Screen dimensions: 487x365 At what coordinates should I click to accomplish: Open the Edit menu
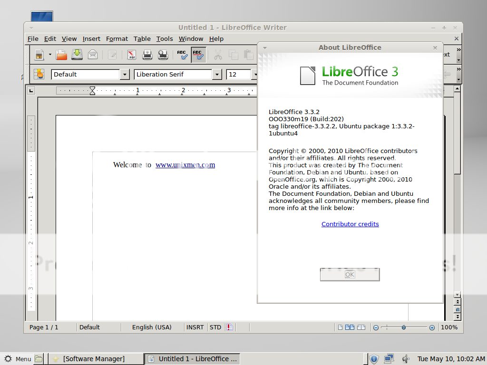point(50,39)
